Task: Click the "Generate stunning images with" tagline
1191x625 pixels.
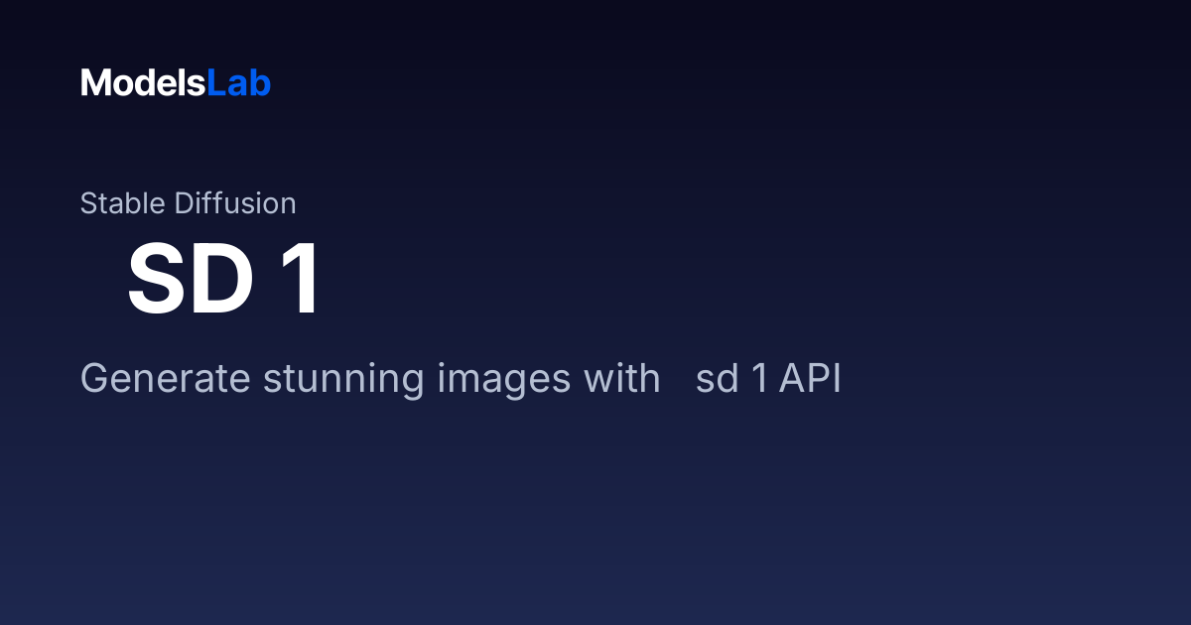Action: click(x=370, y=380)
